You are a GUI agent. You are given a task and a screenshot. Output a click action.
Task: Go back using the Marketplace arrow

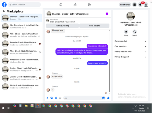[4, 11]
